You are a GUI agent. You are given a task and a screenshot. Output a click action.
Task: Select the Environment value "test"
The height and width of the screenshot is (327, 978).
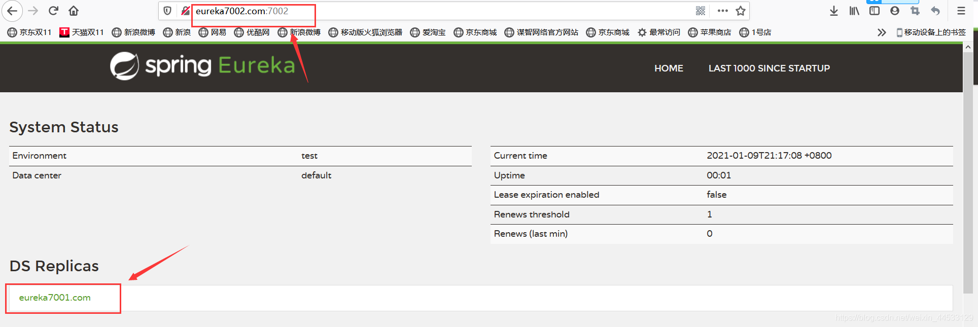point(309,156)
